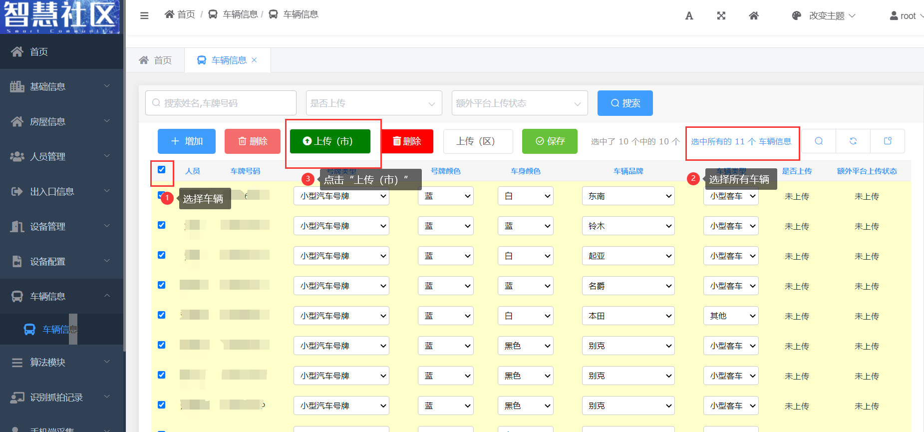Click 选中所有的 11 个 车辆信息 link
The image size is (924, 432).
tap(741, 142)
